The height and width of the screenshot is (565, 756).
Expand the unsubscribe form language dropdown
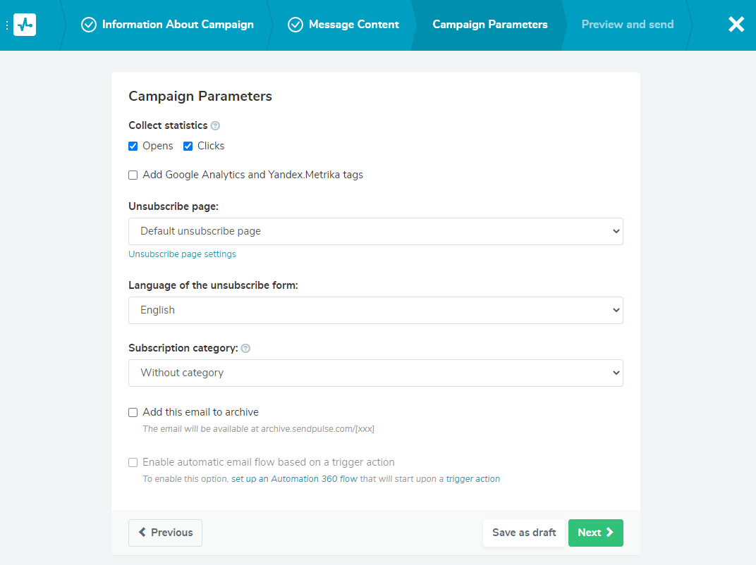(x=375, y=310)
